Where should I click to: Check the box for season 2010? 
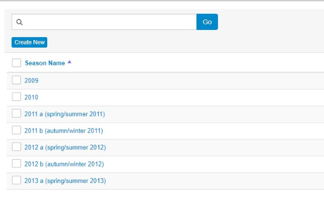[x=17, y=97]
